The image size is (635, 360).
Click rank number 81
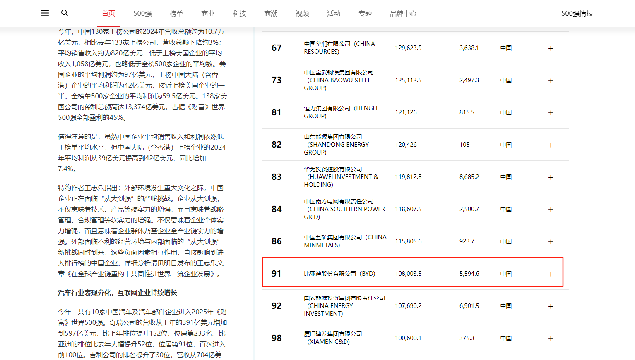coord(277,112)
